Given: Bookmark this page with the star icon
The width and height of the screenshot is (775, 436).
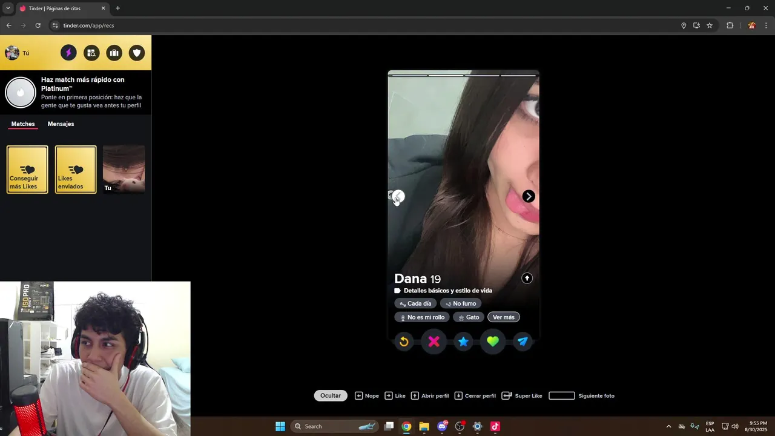Looking at the screenshot, I should point(710,25).
